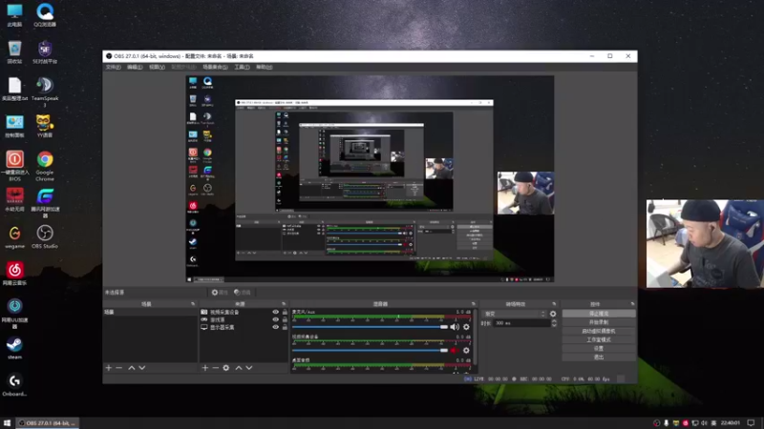
Task: Open the 场景集合(S) menu
Action: (x=215, y=67)
